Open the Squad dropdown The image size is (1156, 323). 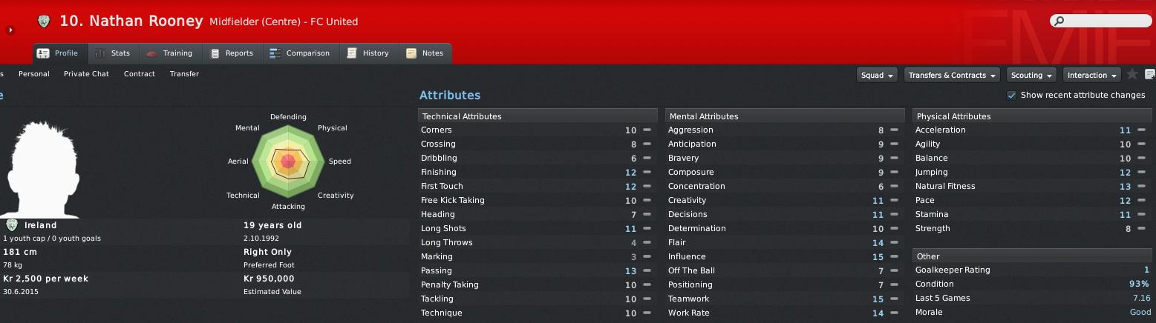pos(877,75)
